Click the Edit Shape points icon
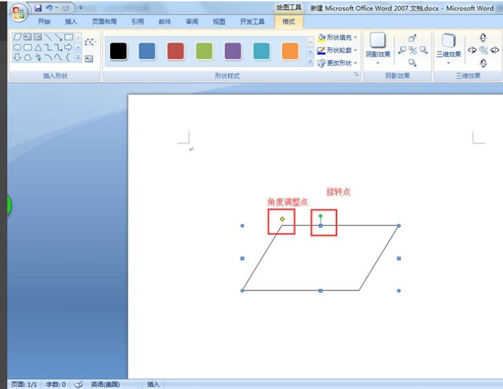Image resolution: width=503 pixels, height=389 pixels. (89, 42)
